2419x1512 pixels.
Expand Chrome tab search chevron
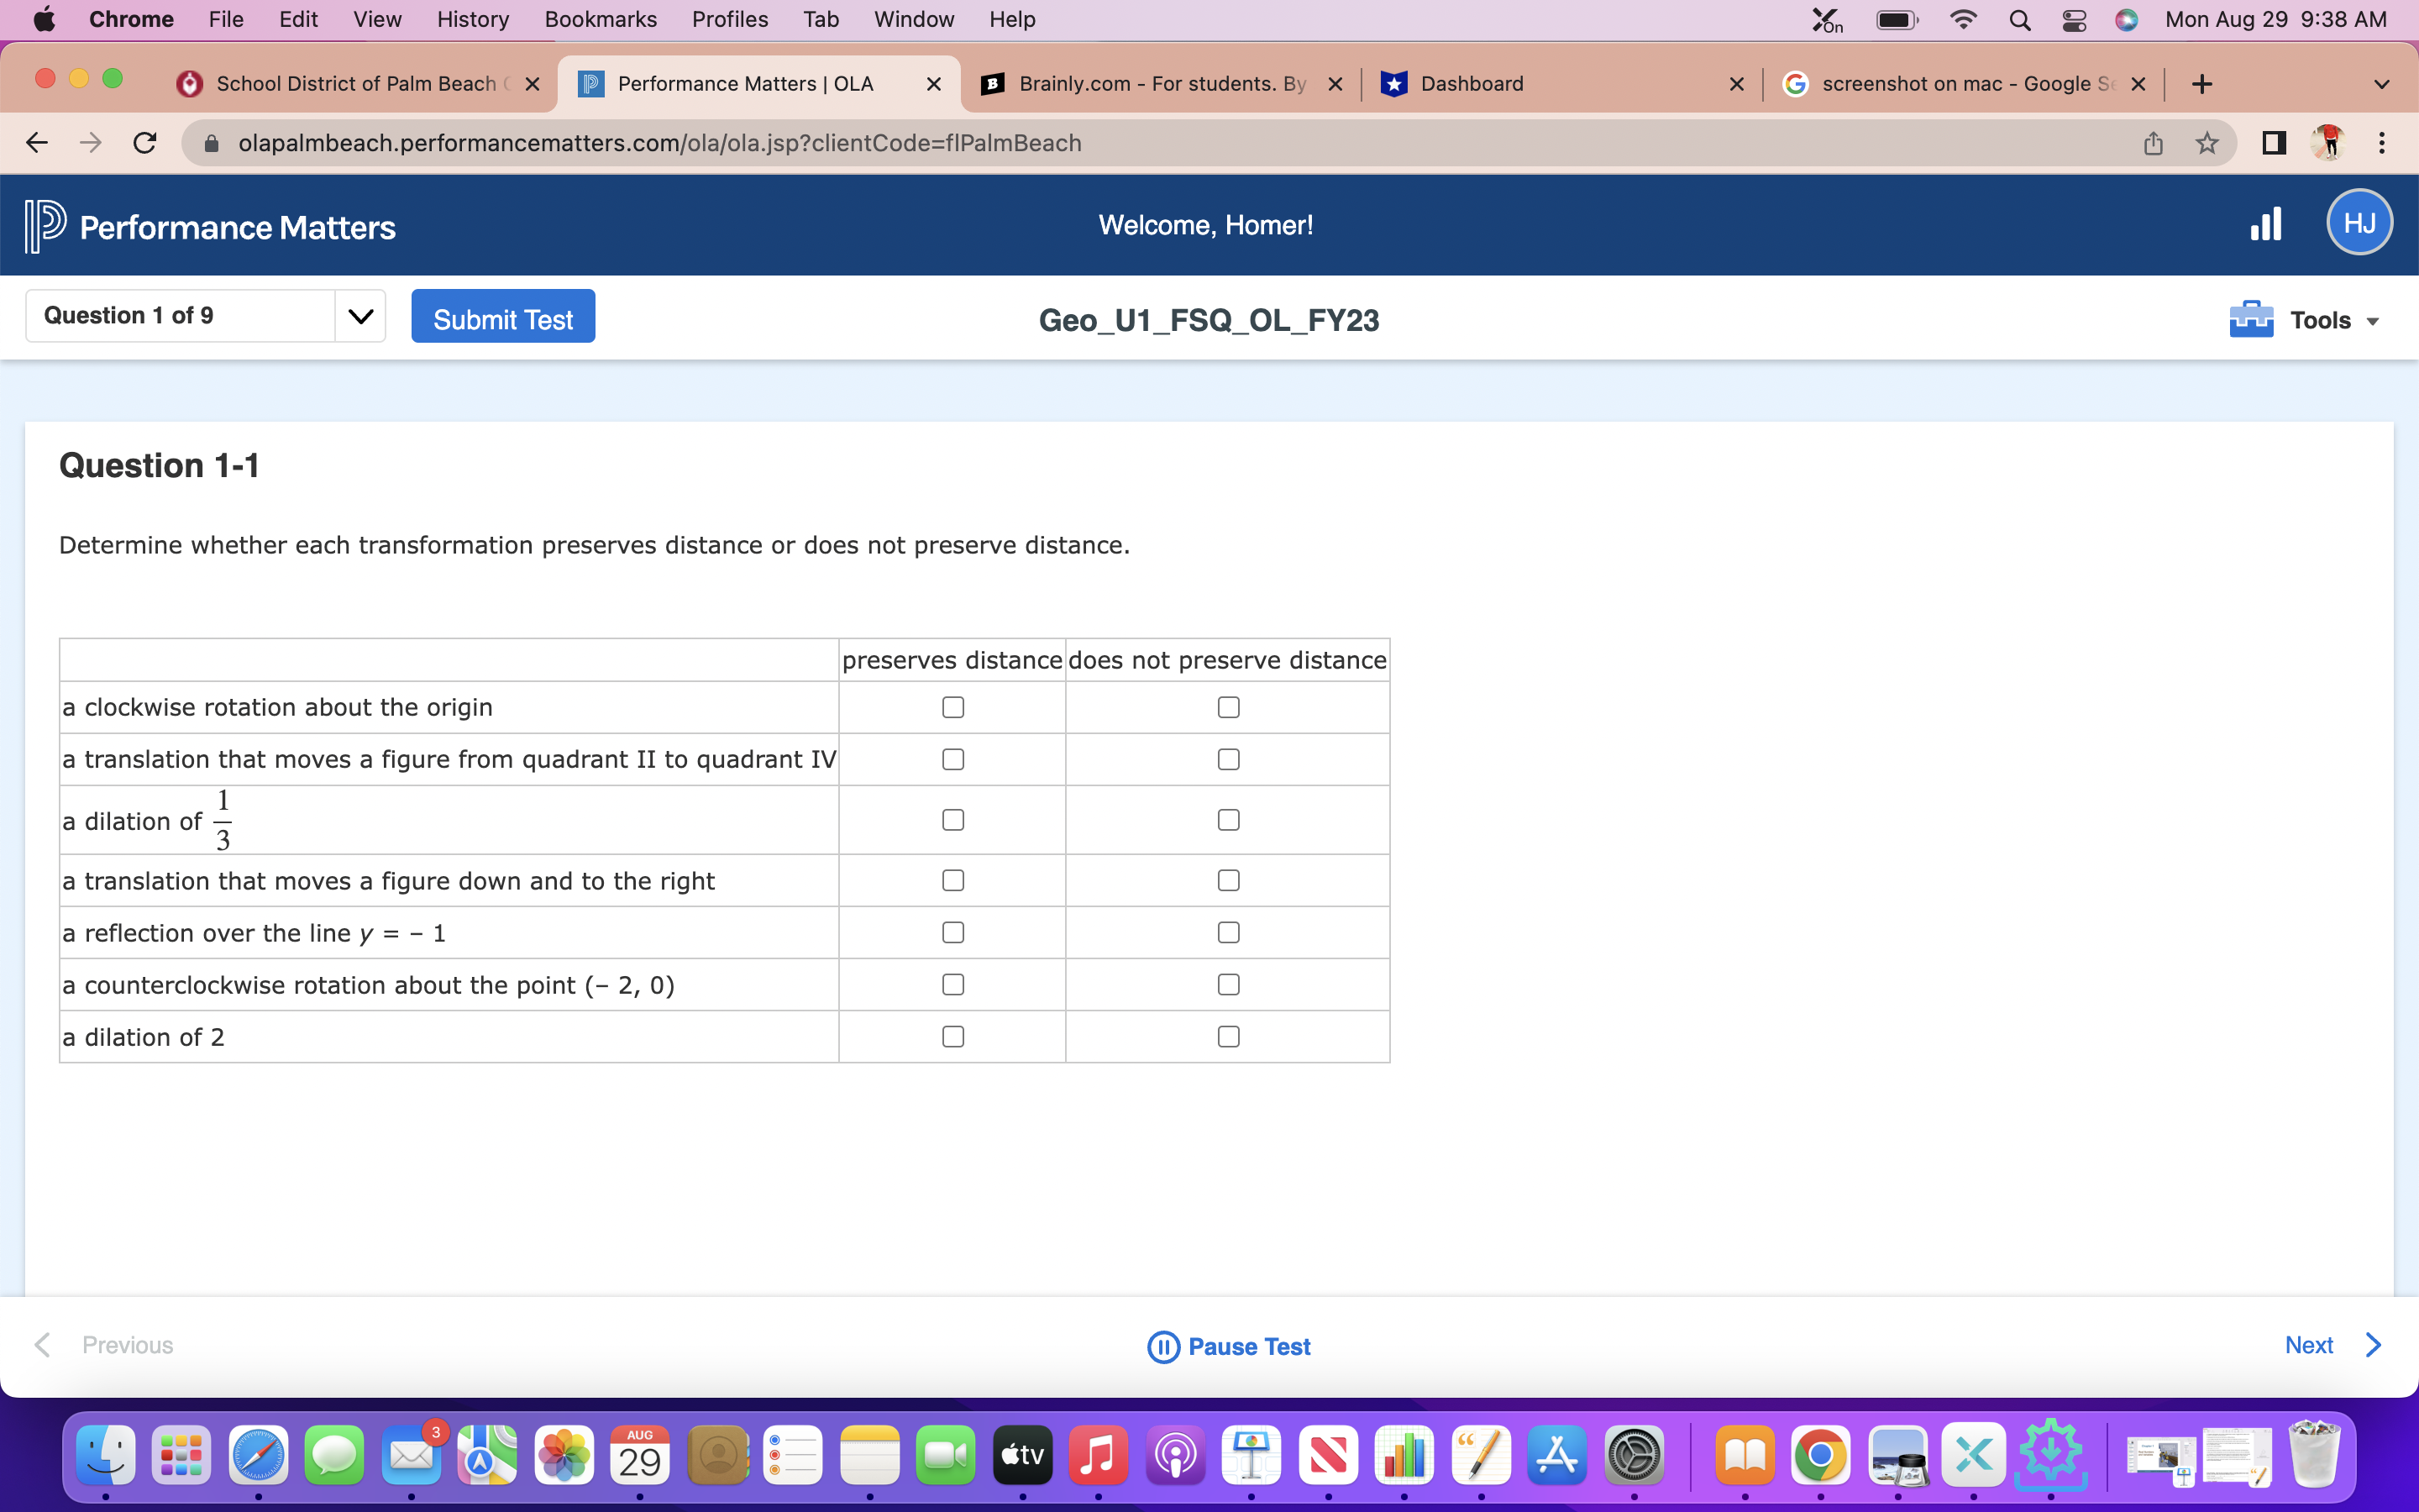[2381, 84]
